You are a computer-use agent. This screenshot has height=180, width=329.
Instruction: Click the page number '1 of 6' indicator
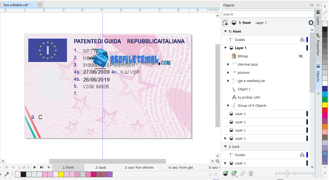pos(24,167)
